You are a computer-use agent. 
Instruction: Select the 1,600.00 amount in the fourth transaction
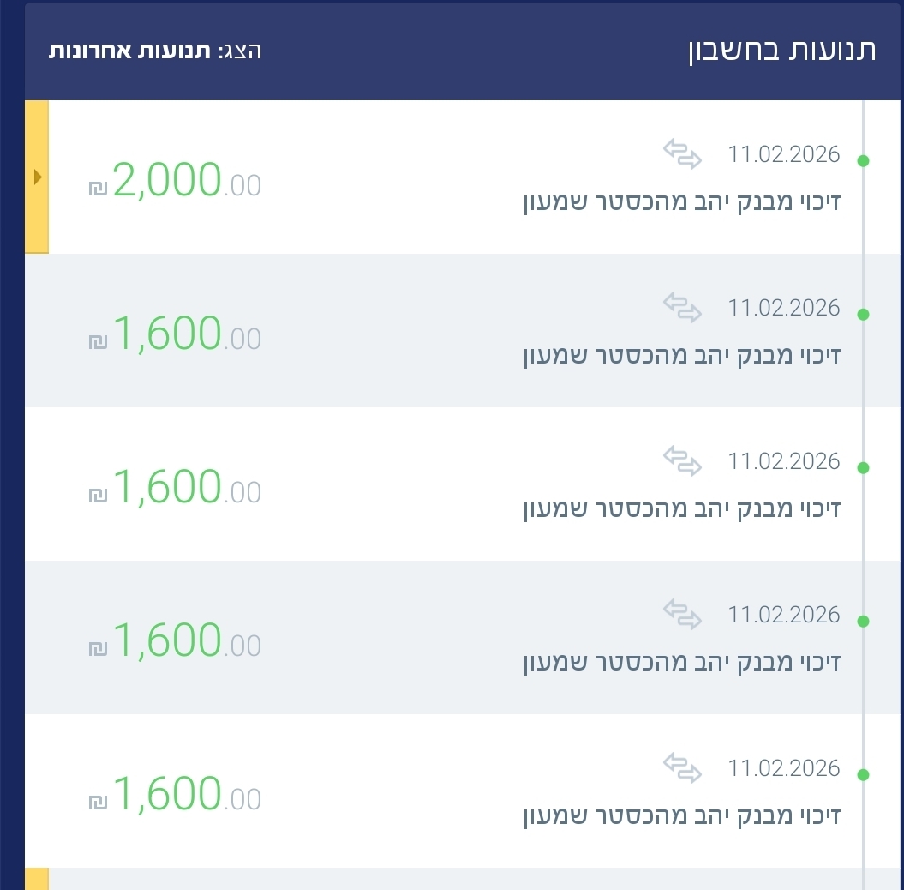click(187, 641)
